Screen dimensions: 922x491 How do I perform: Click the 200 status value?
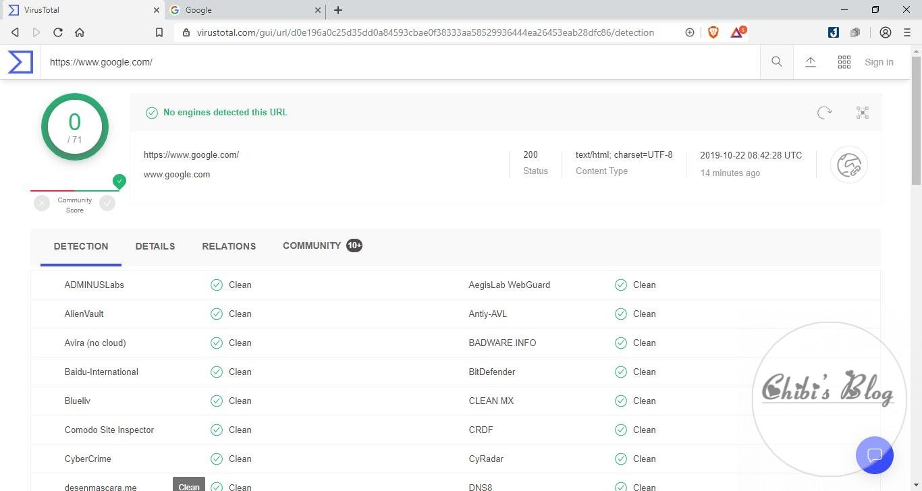click(531, 154)
